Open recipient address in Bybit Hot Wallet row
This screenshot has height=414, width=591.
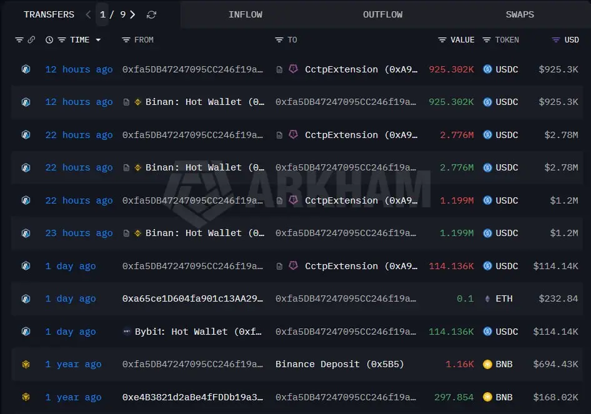345,332
